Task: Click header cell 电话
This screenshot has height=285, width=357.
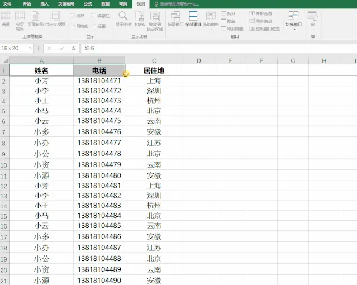Action: [99, 70]
